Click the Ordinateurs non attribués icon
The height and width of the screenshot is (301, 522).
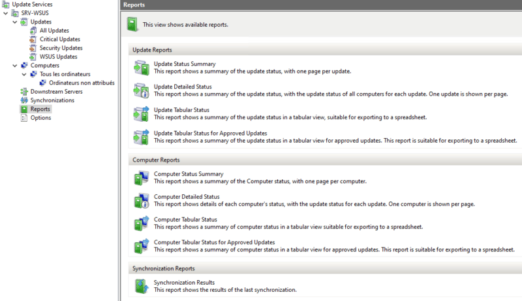tap(42, 83)
